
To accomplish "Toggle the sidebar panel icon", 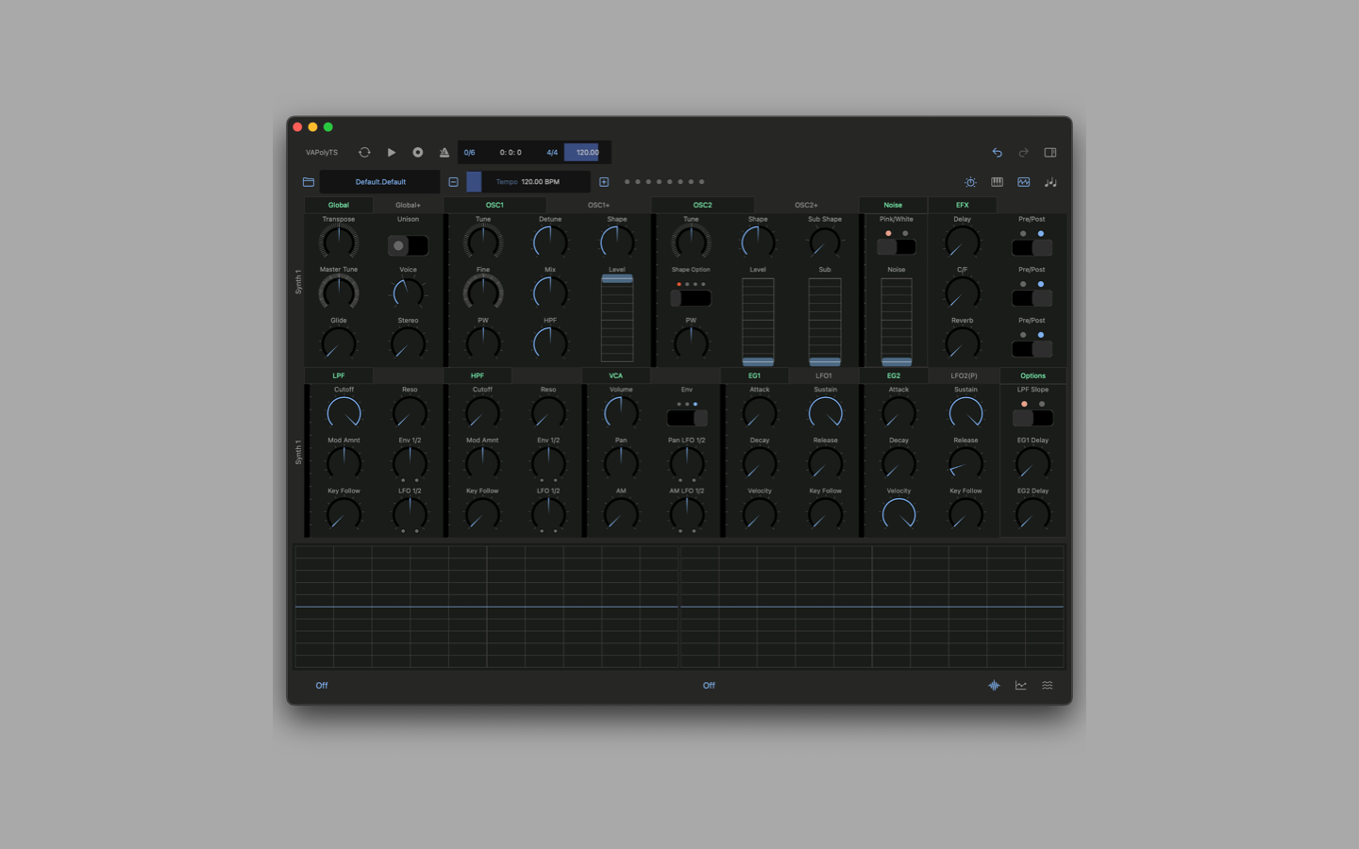I will pos(1050,152).
